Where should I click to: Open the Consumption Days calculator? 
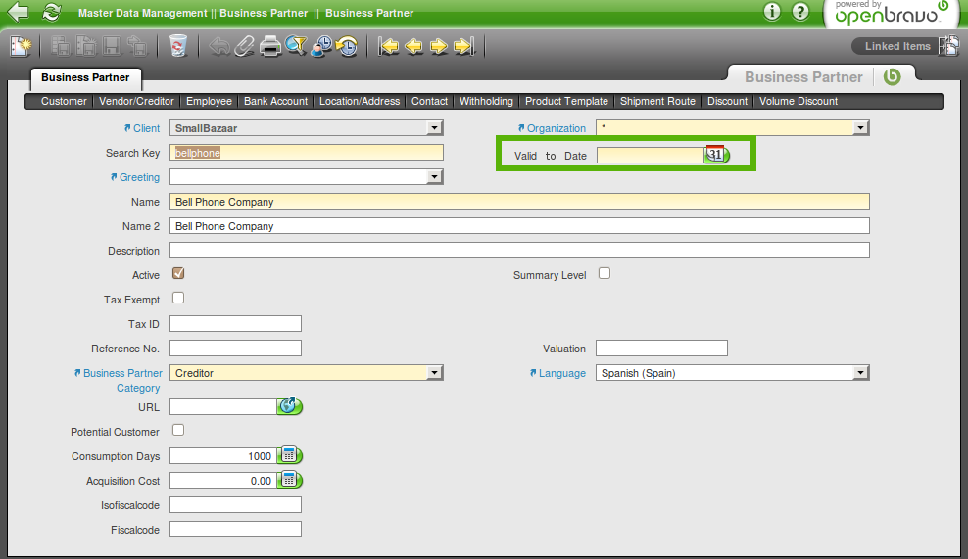tap(289, 455)
